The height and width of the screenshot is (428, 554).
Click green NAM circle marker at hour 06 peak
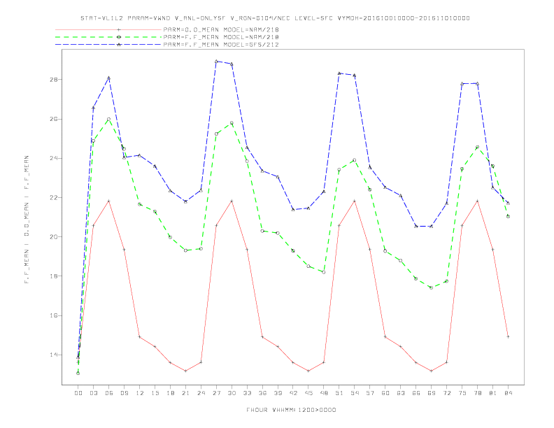coord(109,120)
